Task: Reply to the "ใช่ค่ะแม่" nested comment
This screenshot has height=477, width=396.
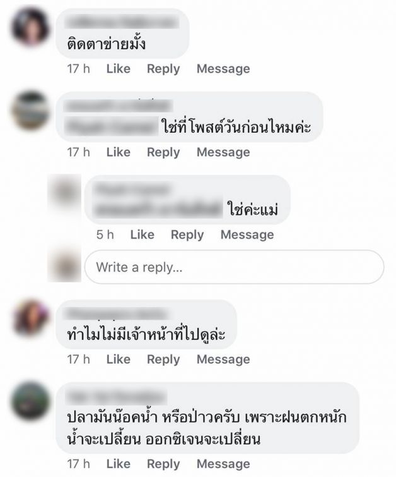Action: pyautogui.click(x=187, y=235)
